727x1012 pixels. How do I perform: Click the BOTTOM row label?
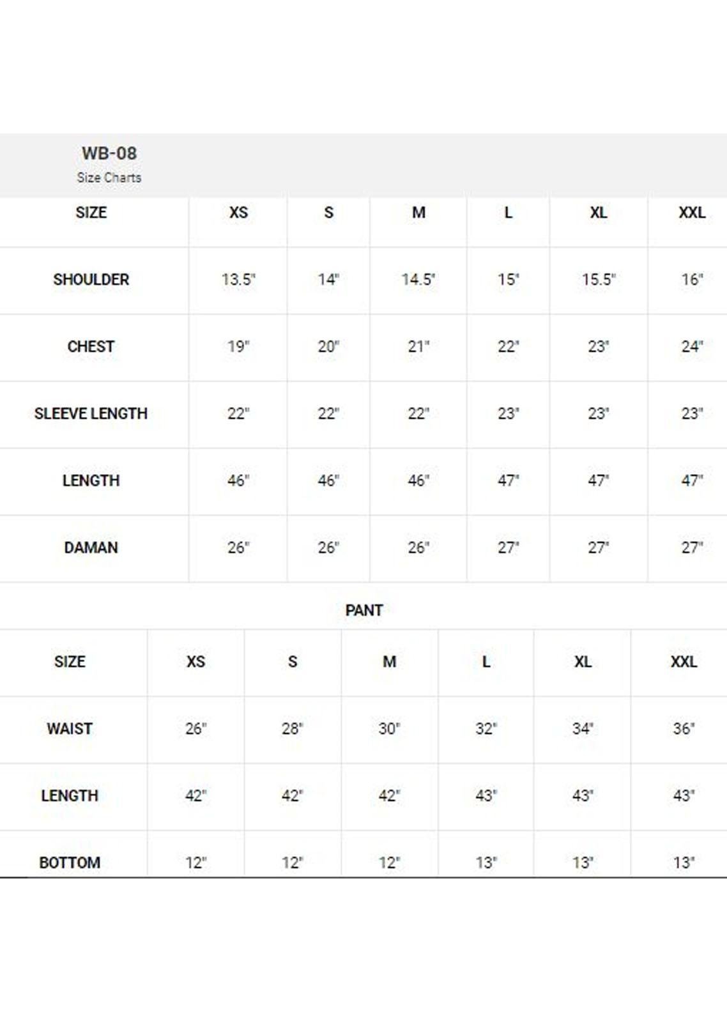point(70,862)
